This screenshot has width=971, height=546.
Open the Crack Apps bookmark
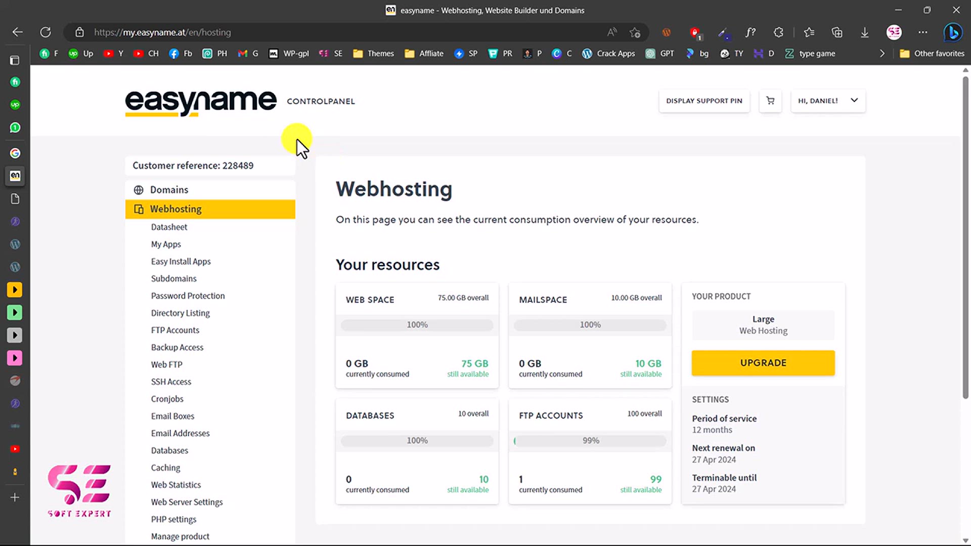[x=609, y=54]
